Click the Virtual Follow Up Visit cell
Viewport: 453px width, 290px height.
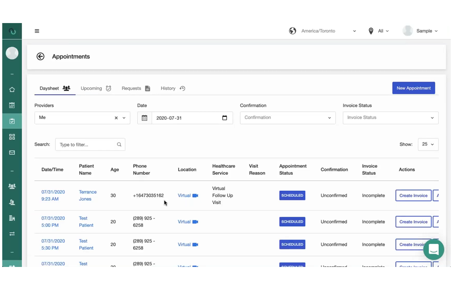[x=222, y=196]
